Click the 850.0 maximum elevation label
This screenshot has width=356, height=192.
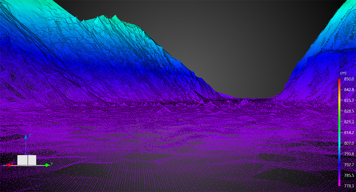pos(349,79)
